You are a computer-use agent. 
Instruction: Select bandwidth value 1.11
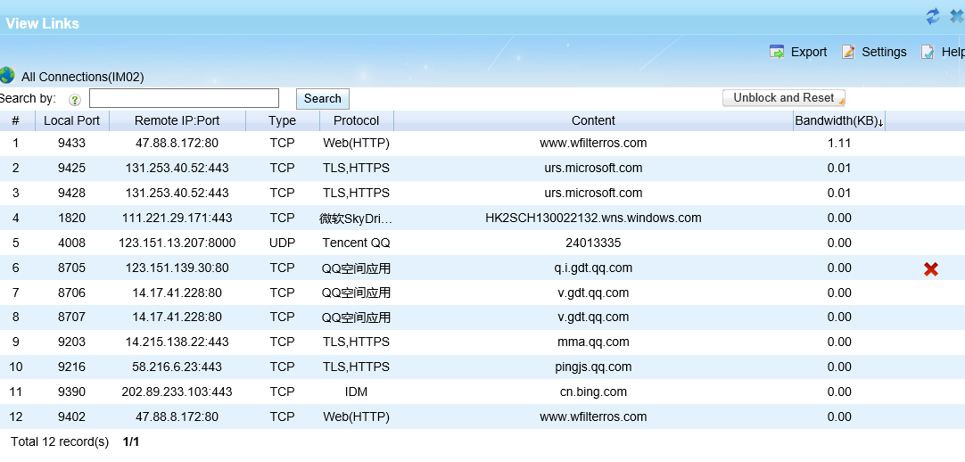(839, 144)
